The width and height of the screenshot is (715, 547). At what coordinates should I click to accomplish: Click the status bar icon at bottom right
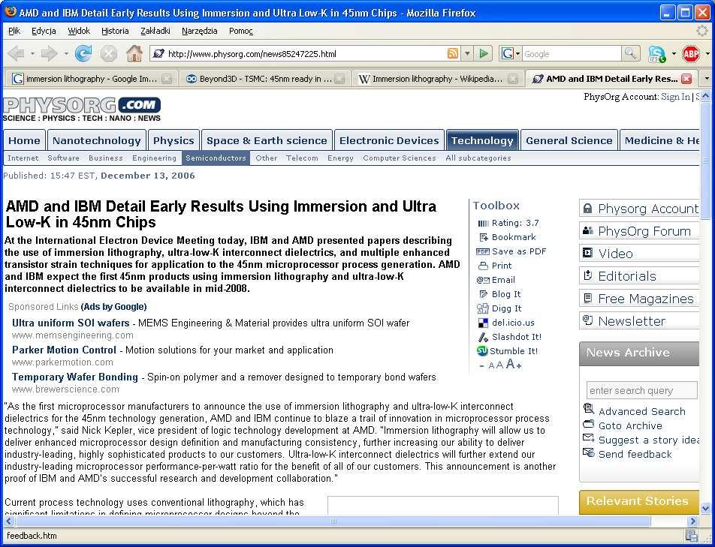pos(691,536)
